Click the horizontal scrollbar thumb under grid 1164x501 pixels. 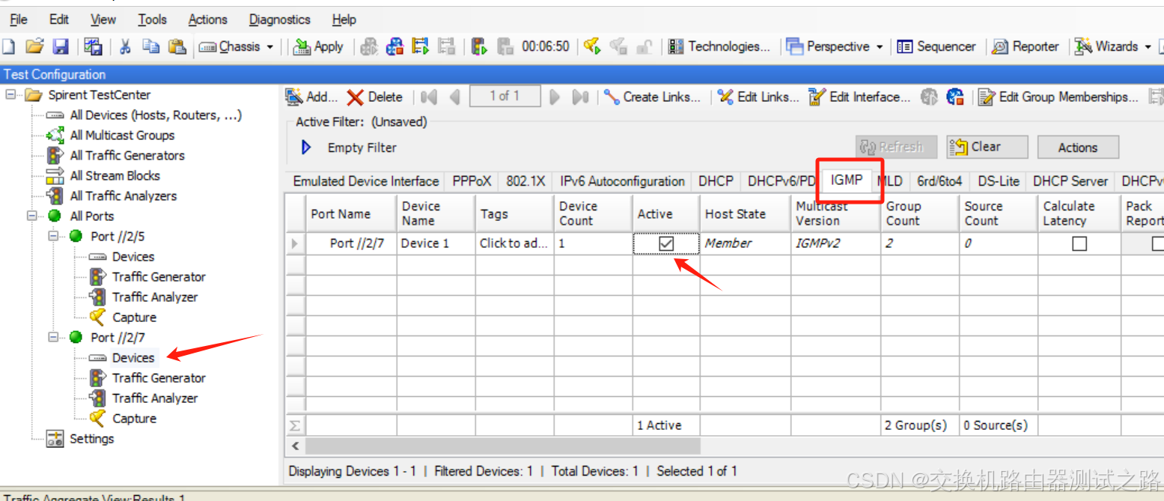click(x=502, y=446)
